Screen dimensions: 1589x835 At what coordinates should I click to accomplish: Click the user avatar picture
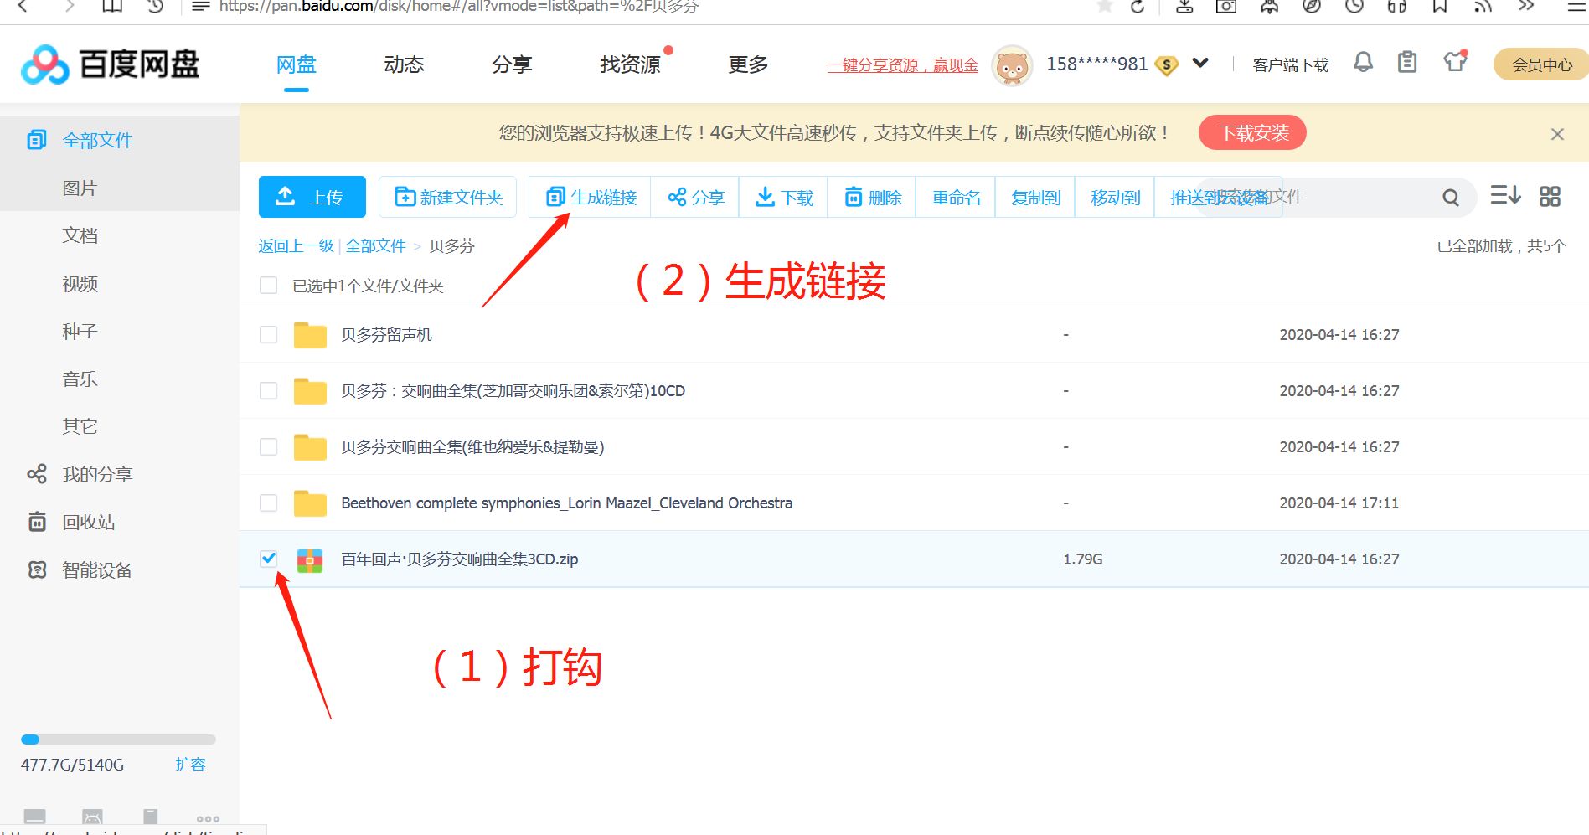click(1012, 65)
